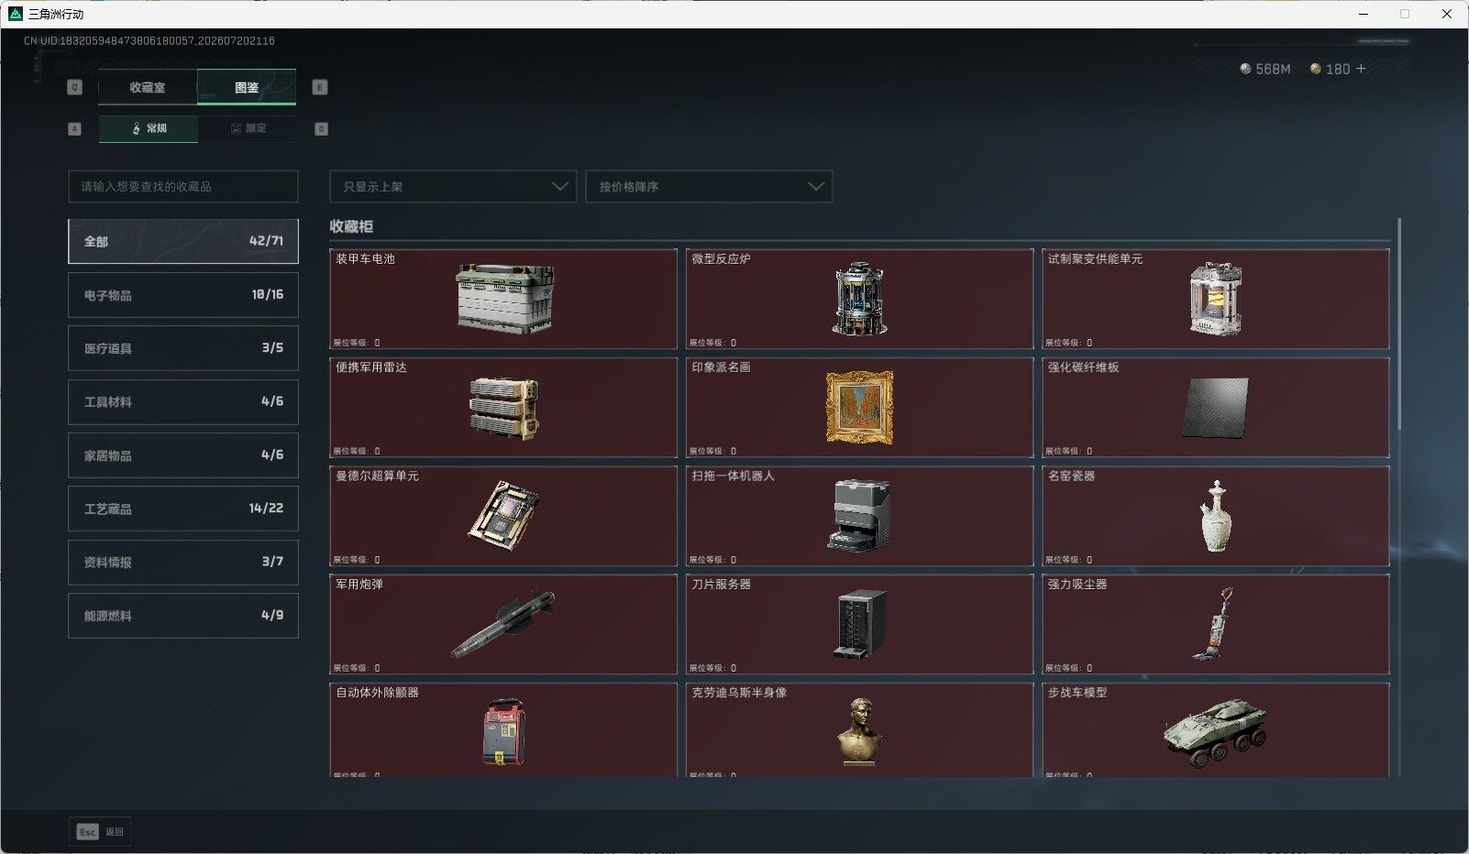The image size is (1469, 854).
Task: Select the 强化碳纤维板 item image
Action: point(1215,408)
